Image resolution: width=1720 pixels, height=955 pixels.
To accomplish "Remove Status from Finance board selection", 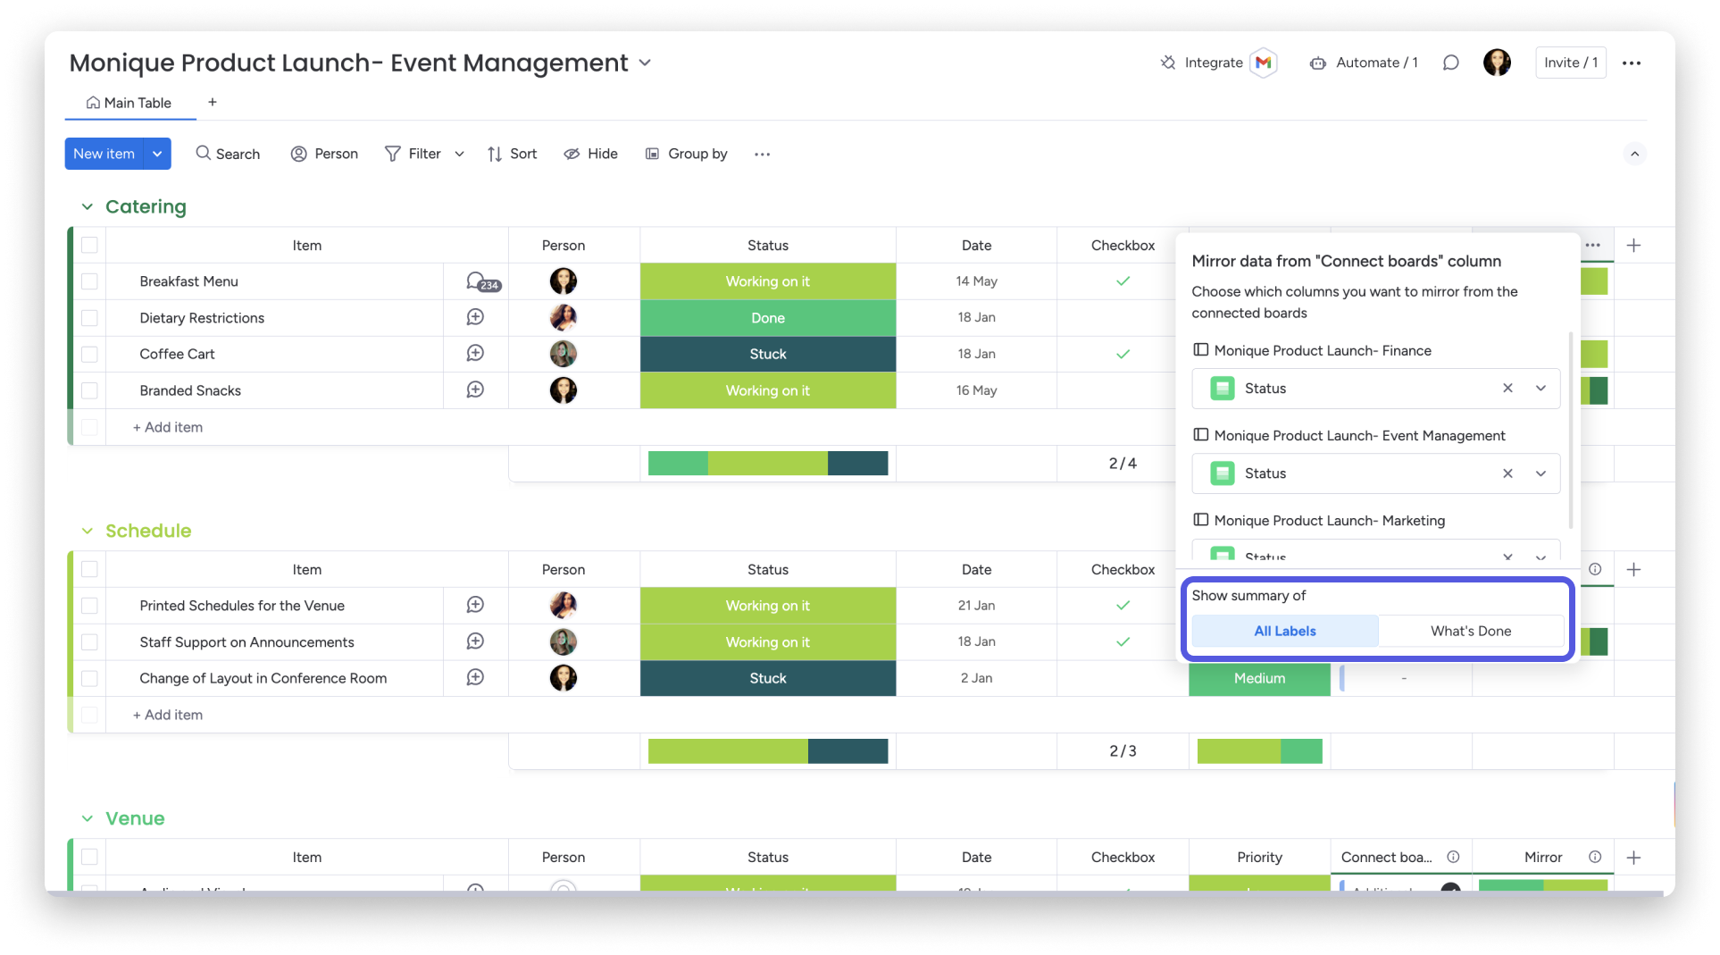I will 1507,388.
